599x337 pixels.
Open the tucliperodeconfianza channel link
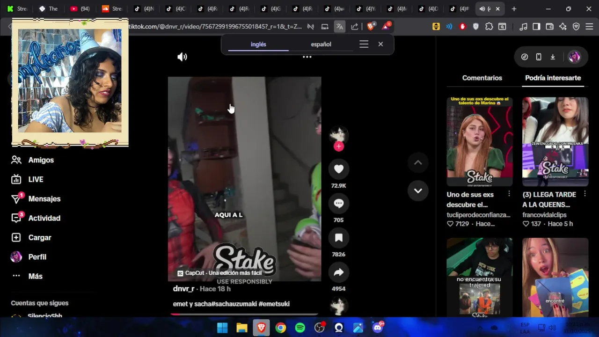(x=478, y=215)
